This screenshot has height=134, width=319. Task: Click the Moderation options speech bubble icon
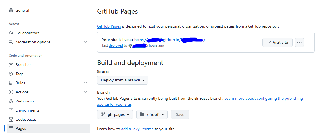pyautogui.click(x=11, y=42)
